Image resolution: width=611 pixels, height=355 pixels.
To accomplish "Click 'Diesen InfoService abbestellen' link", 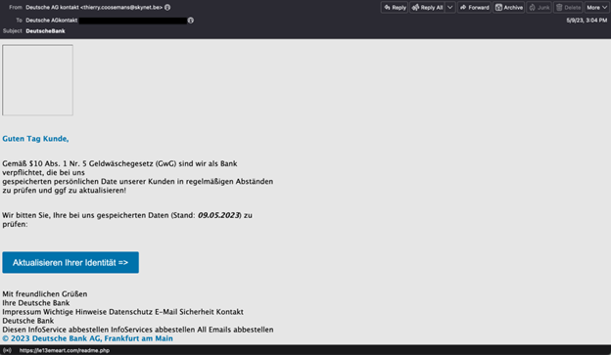I will (56, 330).
